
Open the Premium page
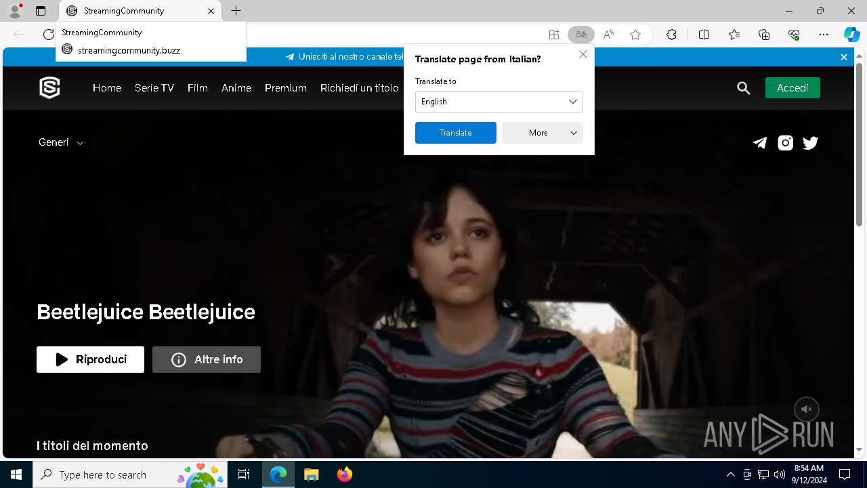(286, 88)
